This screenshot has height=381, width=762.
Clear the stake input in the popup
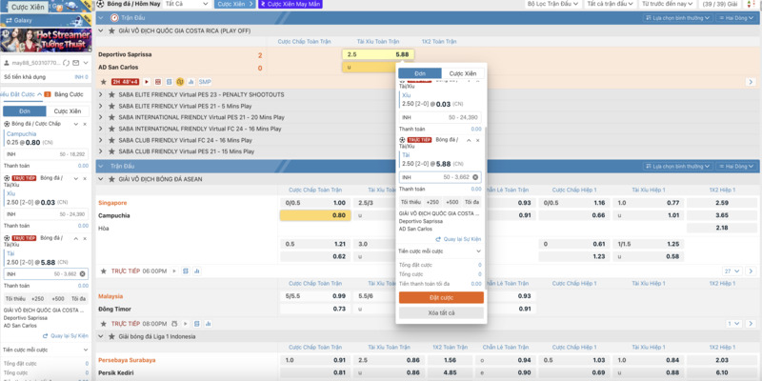[475, 177]
